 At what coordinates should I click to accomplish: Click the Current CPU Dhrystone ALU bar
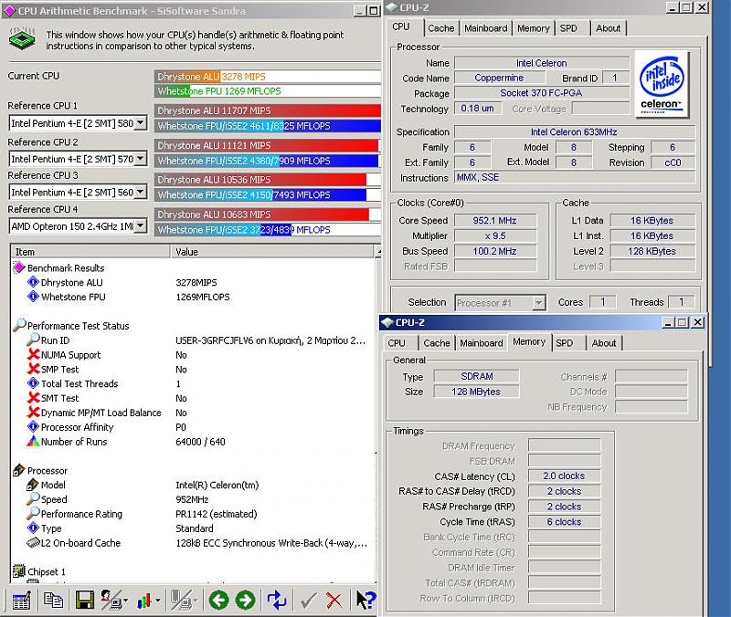pyautogui.click(x=268, y=77)
